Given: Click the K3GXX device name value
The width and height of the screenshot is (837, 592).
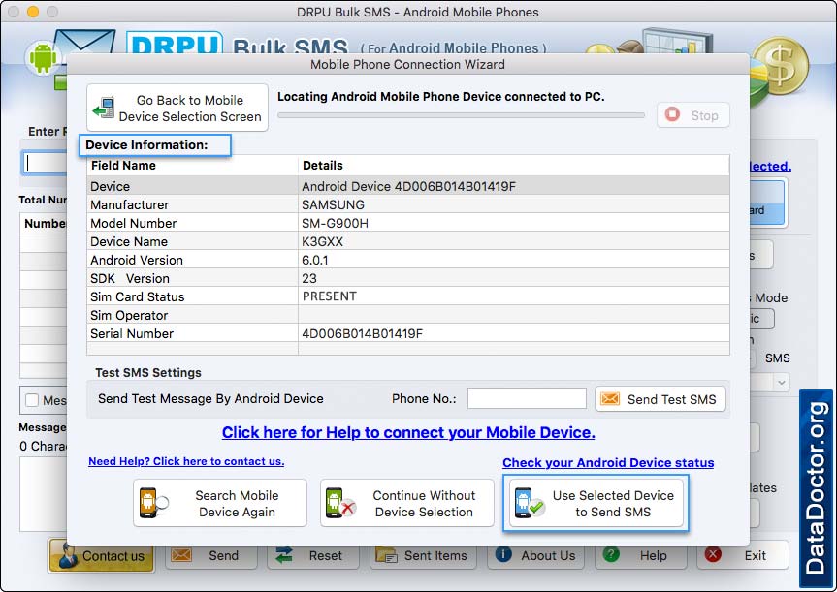Looking at the screenshot, I should 322,241.
